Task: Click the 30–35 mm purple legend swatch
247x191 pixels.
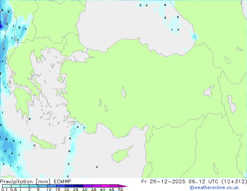Action: (88, 186)
